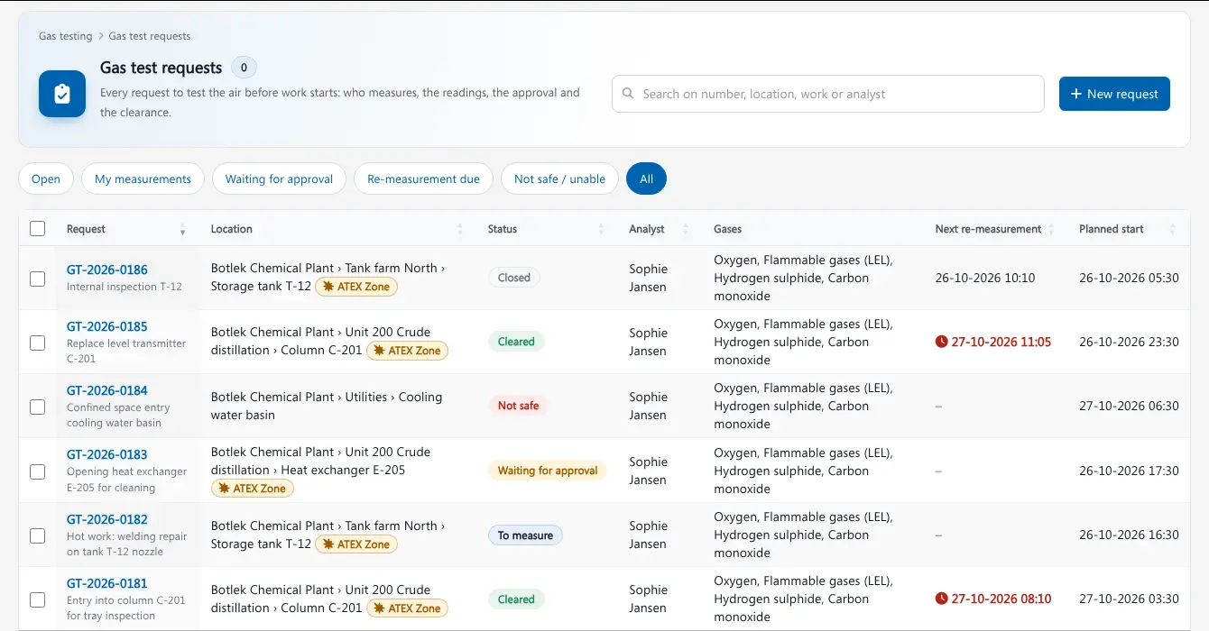Click the ATEX Zone badge in row GT-2026-0182

pyautogui.click(x=356, y=544)
